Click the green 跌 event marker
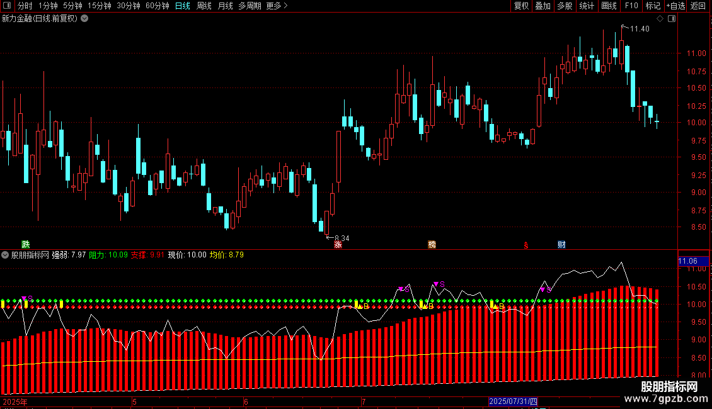712x409 pixels. click(x=26, y=244)
